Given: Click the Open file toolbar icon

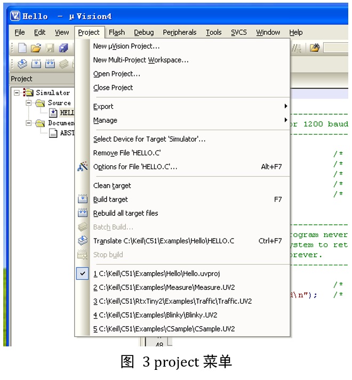Looking at the screenshot, I should tap(36, 47).
